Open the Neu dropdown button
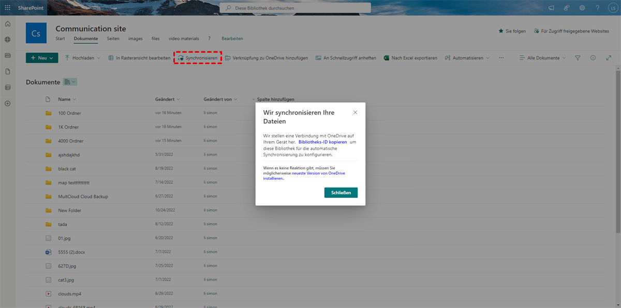This screenshot has width=621, height=308. 42,58
